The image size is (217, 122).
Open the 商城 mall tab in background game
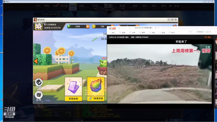(47, 7)
